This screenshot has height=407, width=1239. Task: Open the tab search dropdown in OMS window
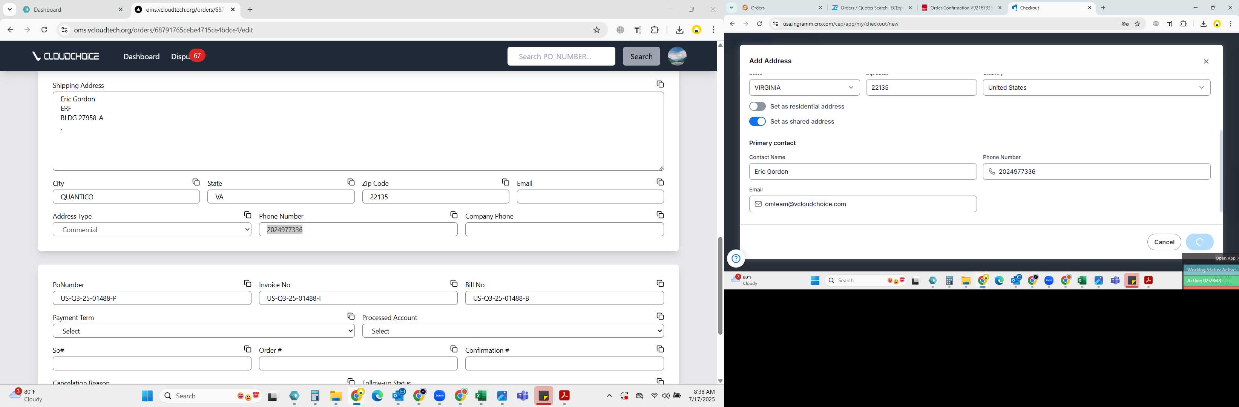[x=10, y=10]
